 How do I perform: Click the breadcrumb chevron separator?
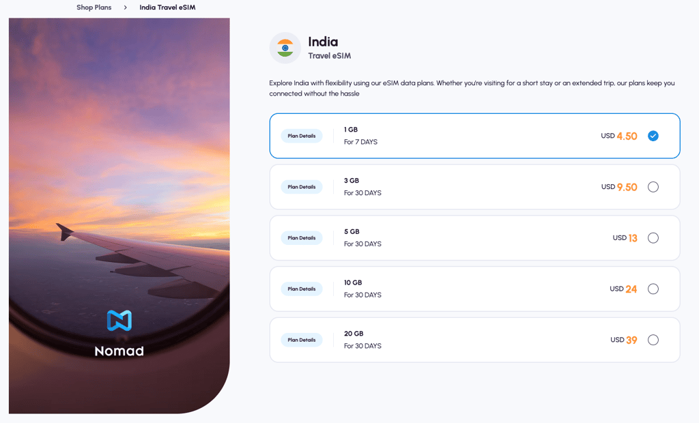click(x=126, y=7)
